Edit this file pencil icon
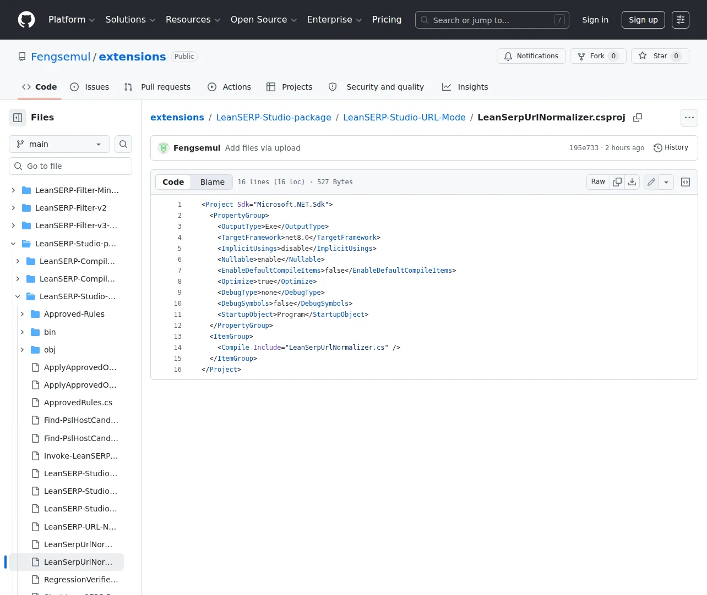The image size is (707, 595). (x=651, y=182)
